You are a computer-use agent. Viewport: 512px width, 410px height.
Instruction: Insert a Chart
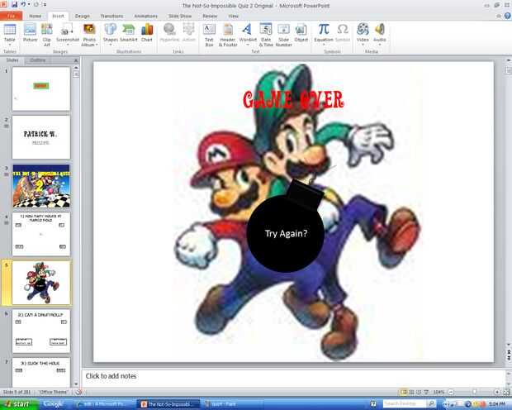147,33
